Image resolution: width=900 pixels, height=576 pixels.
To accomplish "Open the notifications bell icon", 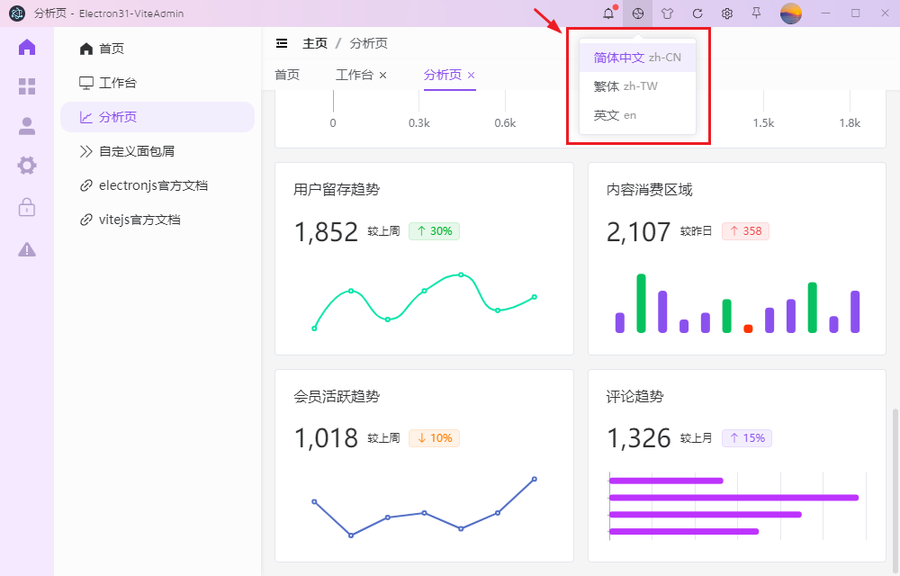I will pyautogui.click(x=608, y=13).
